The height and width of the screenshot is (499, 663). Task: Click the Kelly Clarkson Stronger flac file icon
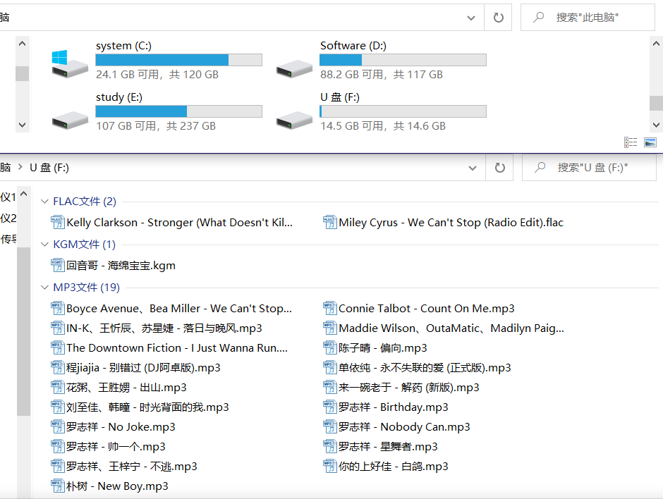(x=58, y=222)
